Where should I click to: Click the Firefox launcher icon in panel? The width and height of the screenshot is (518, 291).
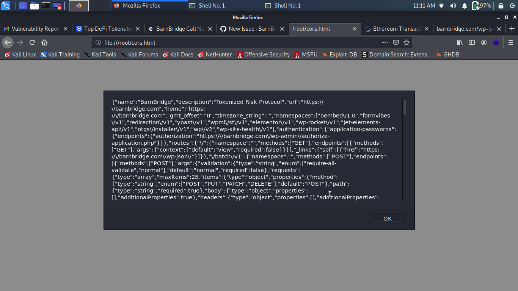79,6
